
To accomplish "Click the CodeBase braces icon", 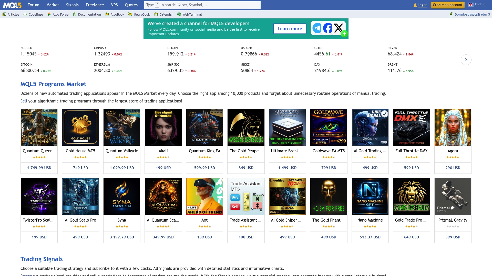I will click(25, 14).
